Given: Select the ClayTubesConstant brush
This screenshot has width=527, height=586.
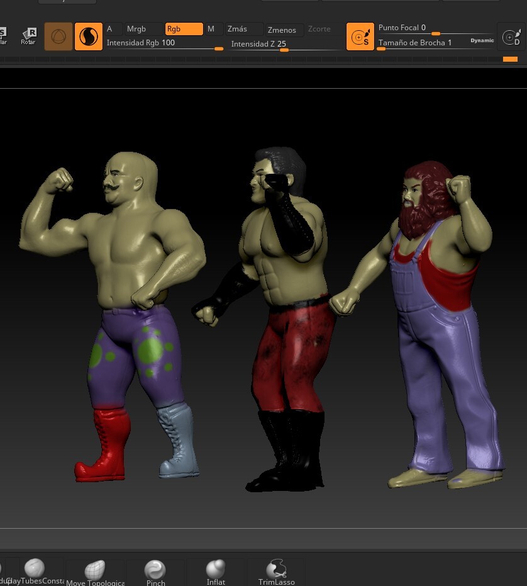Looking at the screenshot, I should [x=35, y=572].
